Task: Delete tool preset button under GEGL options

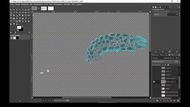Action: pos(170,51)
